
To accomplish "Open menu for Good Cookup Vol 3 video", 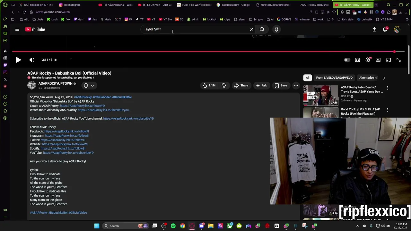I will click(x=388, y=110).
